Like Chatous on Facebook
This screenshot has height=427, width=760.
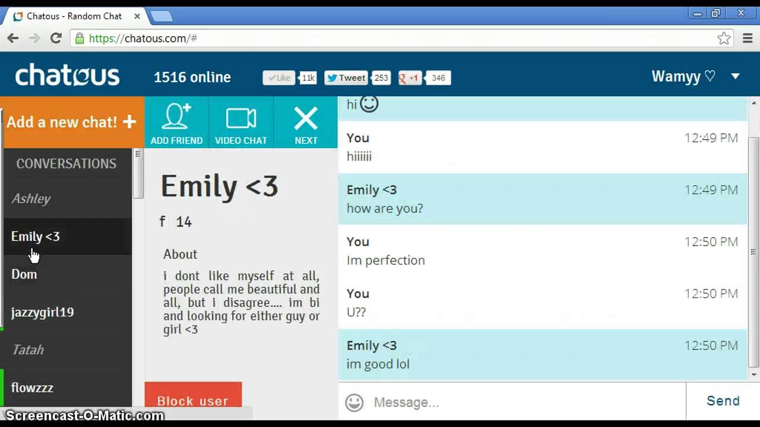point(279,78)
